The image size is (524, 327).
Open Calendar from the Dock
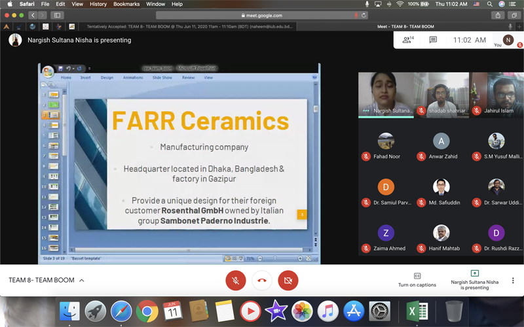tap(172, 311)
